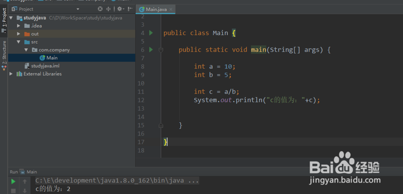Click console output 'c的值为: 2'

point(53,190)
